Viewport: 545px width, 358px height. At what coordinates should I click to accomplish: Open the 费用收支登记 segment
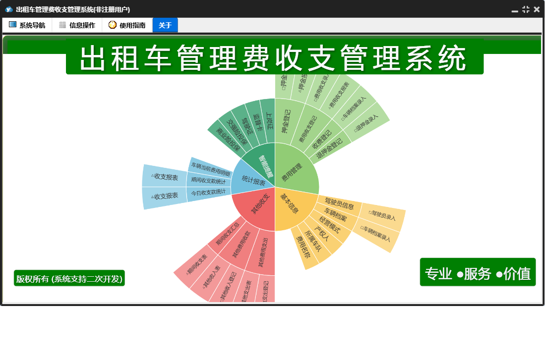[x=308, y=128]
